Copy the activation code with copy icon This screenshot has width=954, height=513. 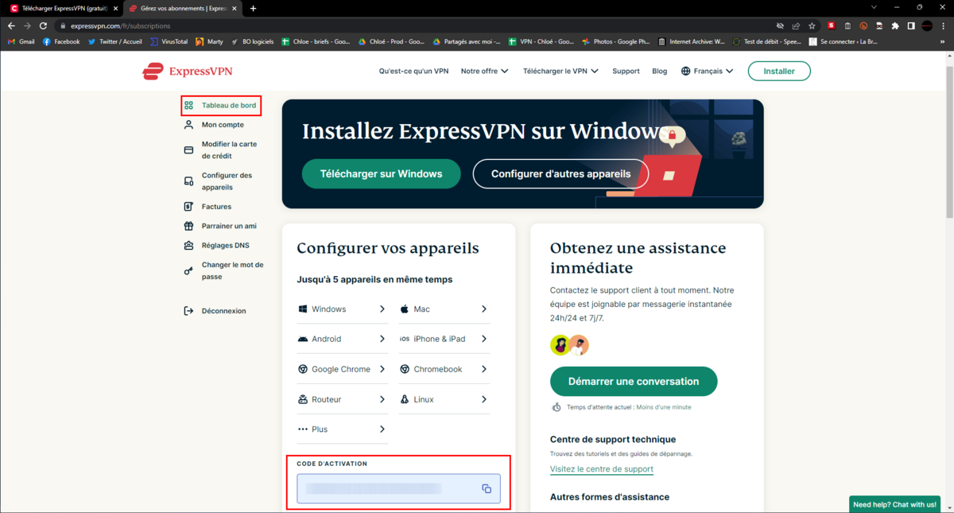tap(487, 488)
